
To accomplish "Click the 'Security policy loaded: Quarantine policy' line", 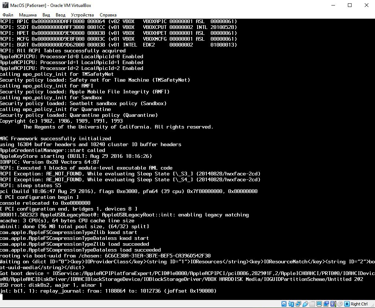I will pos(79,115).
